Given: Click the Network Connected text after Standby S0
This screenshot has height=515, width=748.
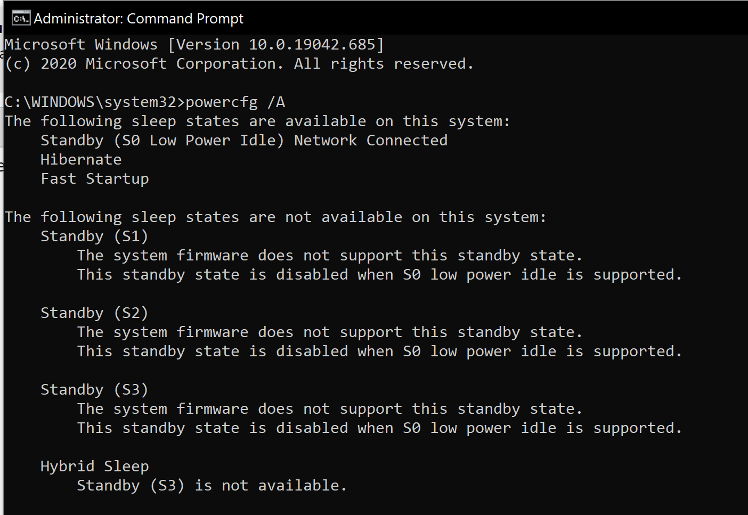Looking at the screenshot, I should click(370, 140).
